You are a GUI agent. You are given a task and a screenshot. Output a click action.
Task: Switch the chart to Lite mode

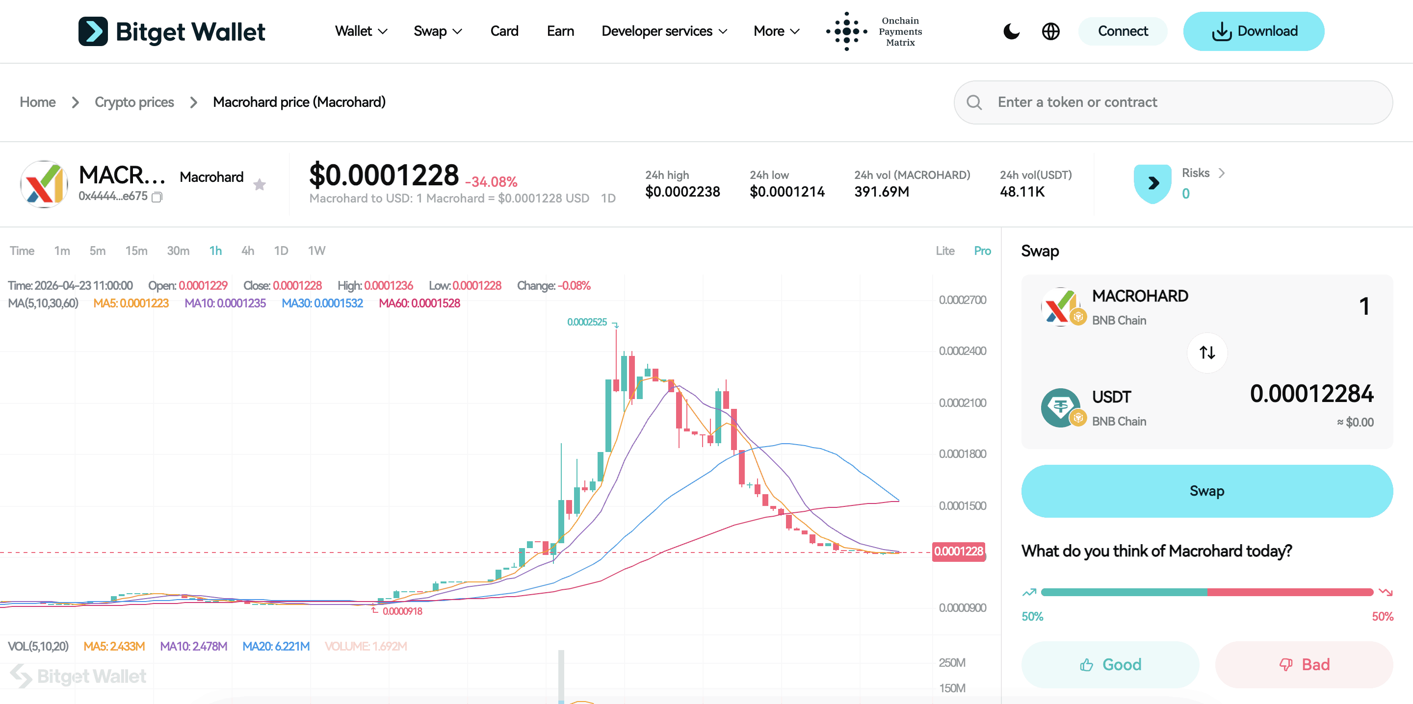(x=945, y=251)
